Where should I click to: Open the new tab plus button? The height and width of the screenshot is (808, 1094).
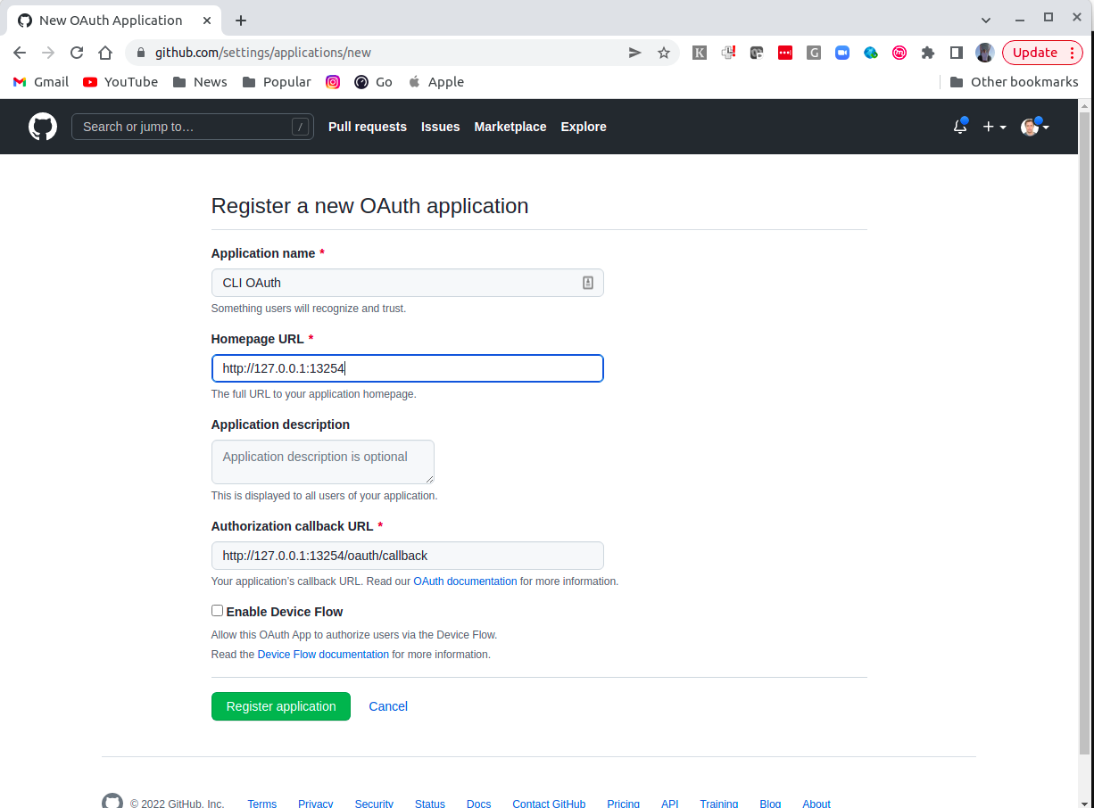(240, 21)
